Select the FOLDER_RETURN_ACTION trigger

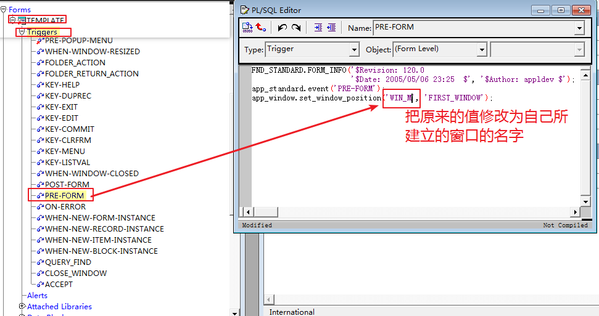coord(92,74)
